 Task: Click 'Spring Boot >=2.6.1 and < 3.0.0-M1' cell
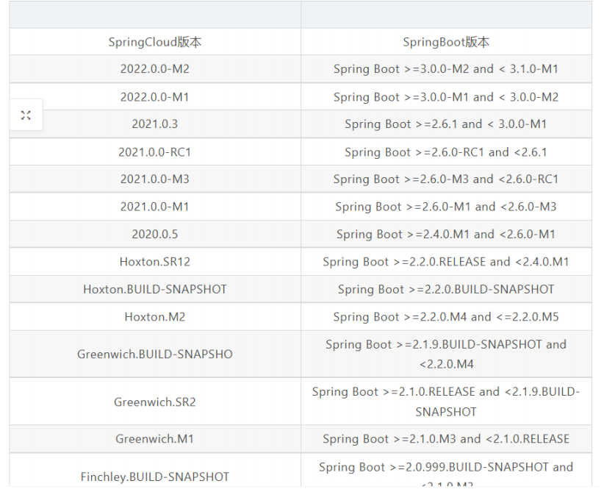pyautogui.click(x=446, y=124)
